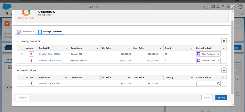The image size is (245, 112).
Task: Open New Products Description column menu
Action: pyautogui.click(x=97, y=77)
